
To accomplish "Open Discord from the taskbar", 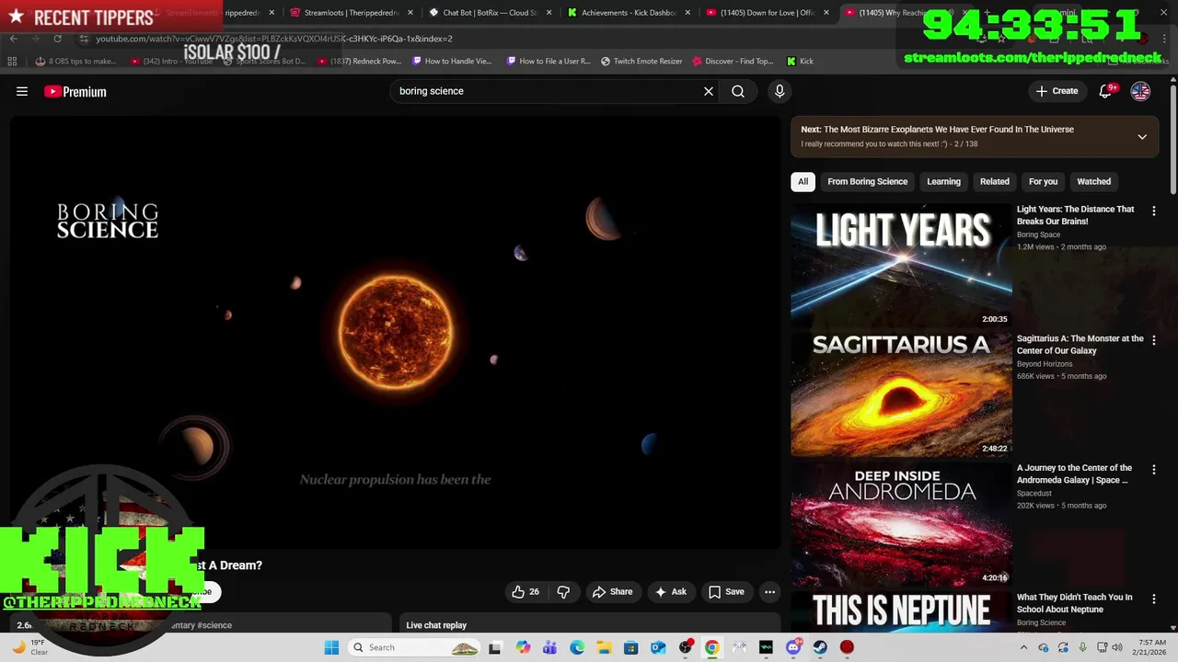I will coord(793,647).
